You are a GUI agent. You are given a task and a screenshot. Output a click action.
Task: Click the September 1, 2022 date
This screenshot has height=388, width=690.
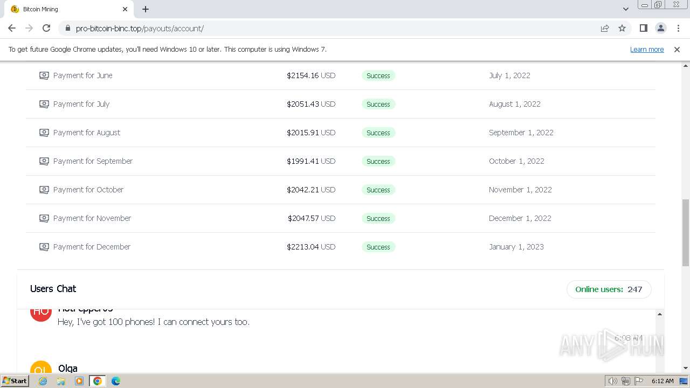tap(521, 133)
